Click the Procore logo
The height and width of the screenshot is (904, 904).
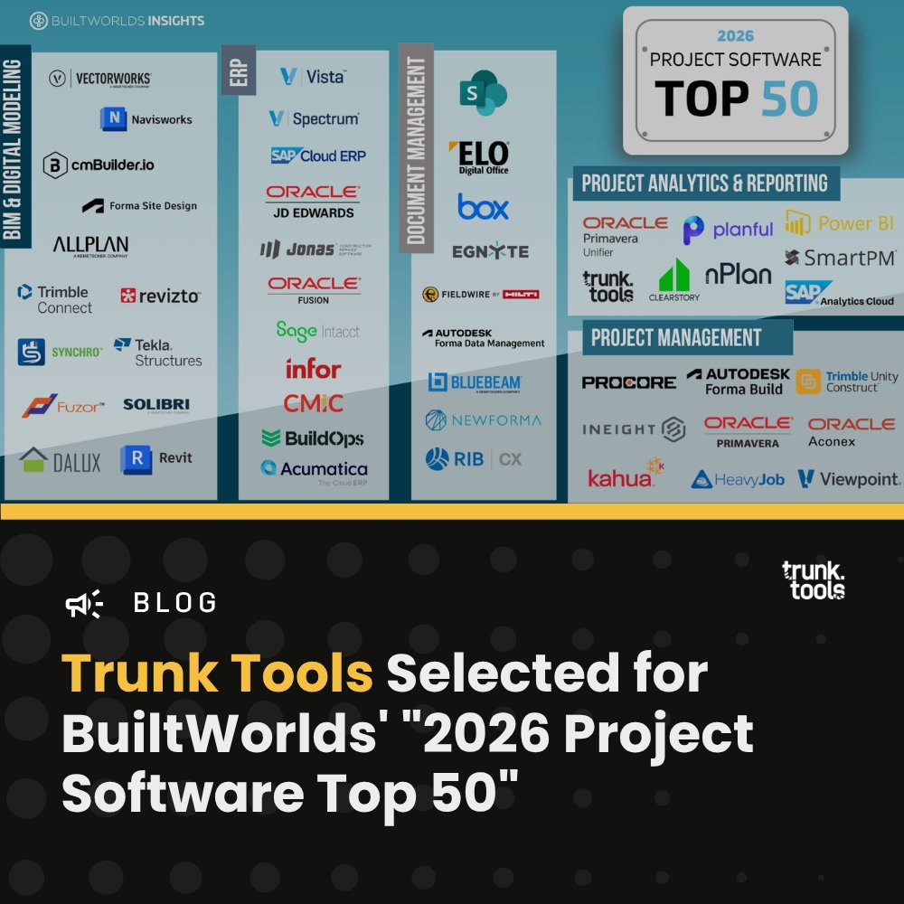click(x=629, y=382)
